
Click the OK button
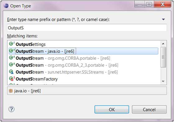(112, 110)
